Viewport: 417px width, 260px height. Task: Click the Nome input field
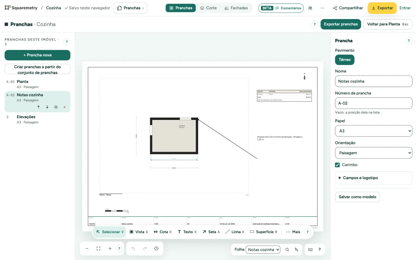(374, 81)
